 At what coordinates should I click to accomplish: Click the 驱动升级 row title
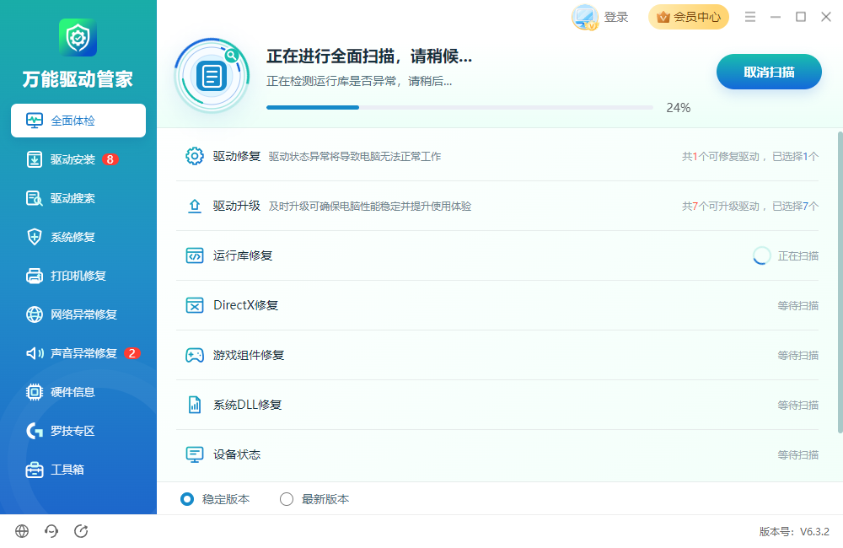pyautogui.click(x=237, y=206)
